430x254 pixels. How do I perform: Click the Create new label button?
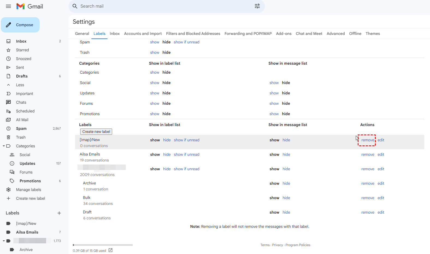pos(96,132)
